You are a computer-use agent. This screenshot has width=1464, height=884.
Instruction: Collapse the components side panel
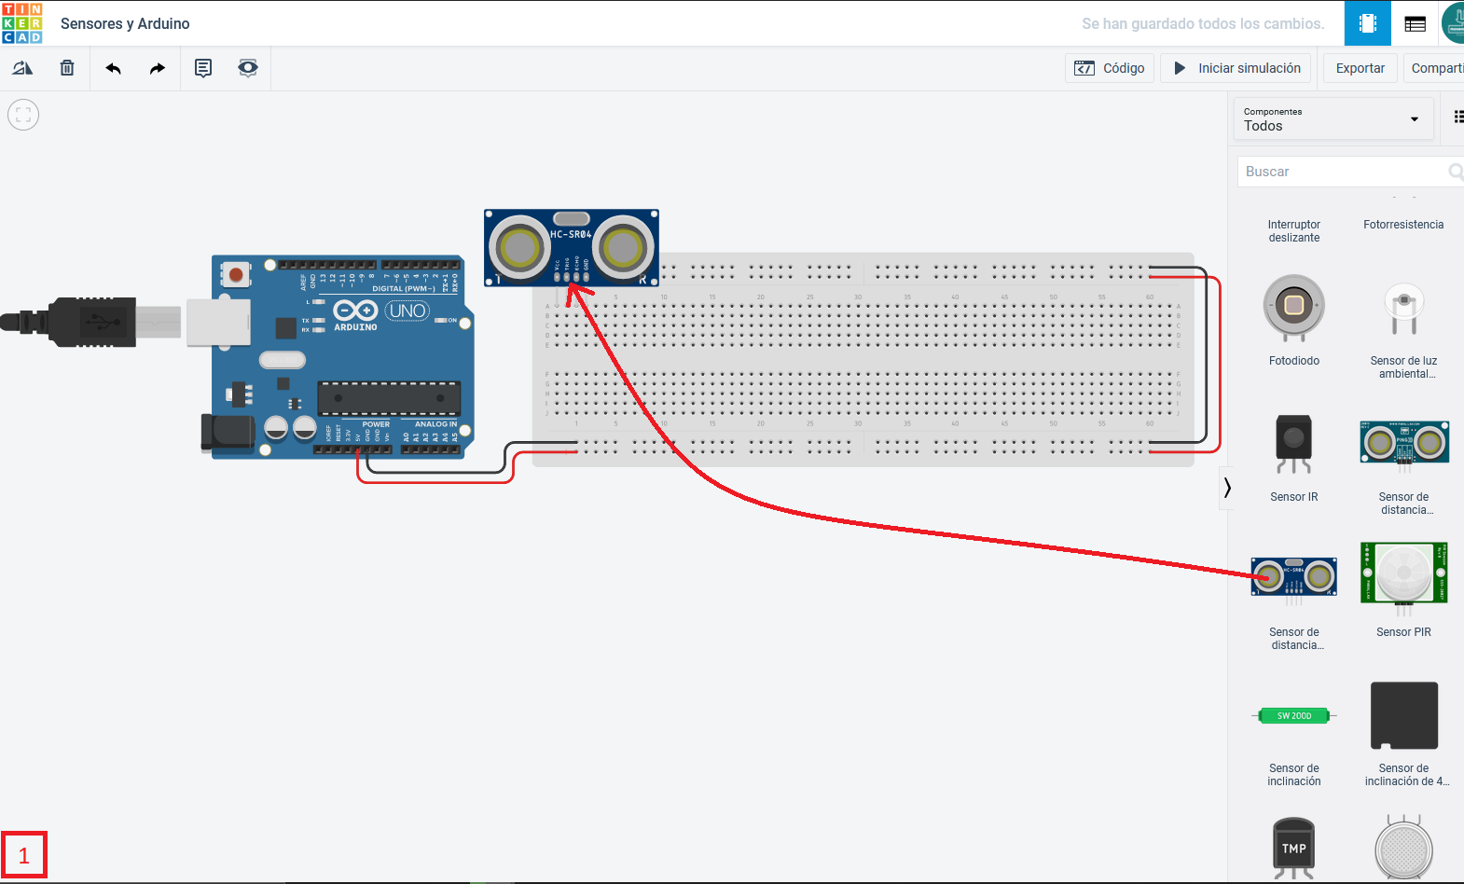tap(1227, 488)
